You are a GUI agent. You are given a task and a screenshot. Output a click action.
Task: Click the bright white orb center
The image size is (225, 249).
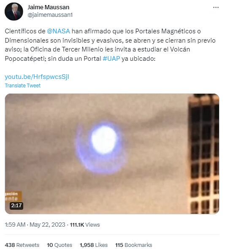point(104,140)
